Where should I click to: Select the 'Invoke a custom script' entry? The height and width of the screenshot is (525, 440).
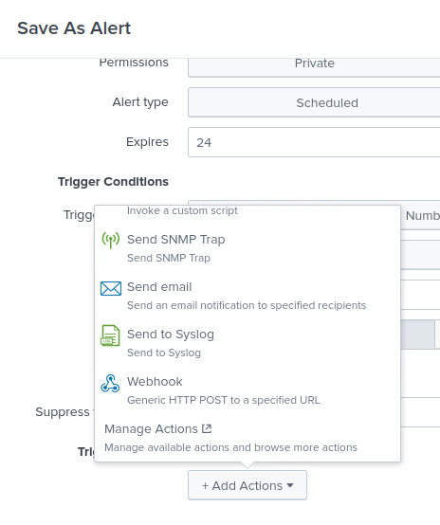pyautogui.click(x=182, y=210)
